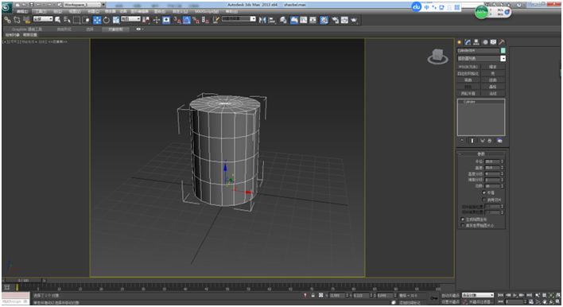Open the Render Setup dialog
563x307 pixels.
click(x=335, y=20)
